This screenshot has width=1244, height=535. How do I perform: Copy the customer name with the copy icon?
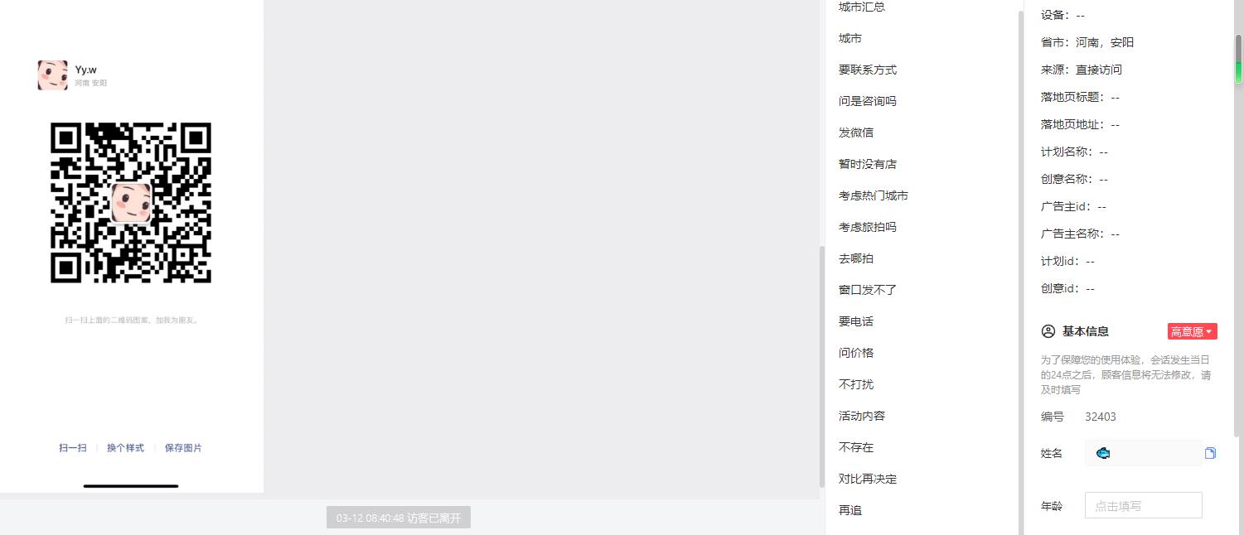tap(1210, 453)
